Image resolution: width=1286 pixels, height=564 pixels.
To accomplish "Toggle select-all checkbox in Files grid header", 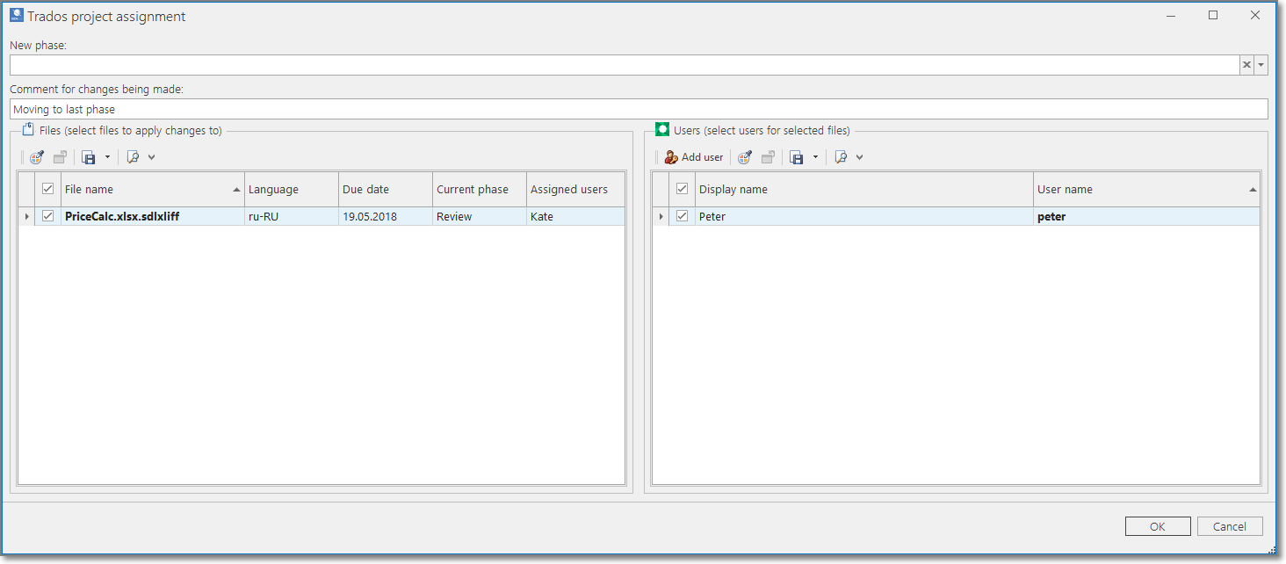I will point(48,189).
